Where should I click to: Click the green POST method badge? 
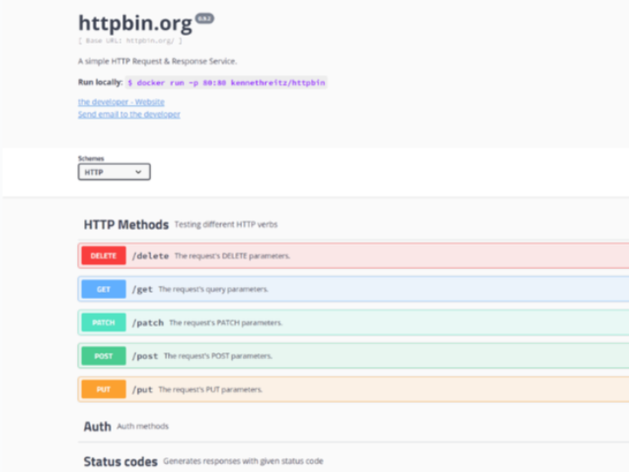coord(103,356)
